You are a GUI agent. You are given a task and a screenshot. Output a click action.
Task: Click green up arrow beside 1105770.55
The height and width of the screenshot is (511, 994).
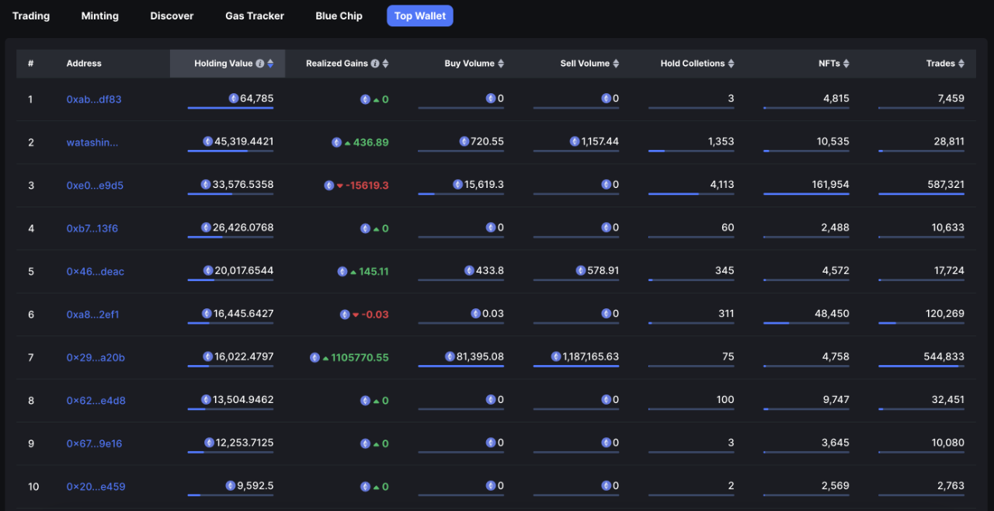[x=325, y=358]
